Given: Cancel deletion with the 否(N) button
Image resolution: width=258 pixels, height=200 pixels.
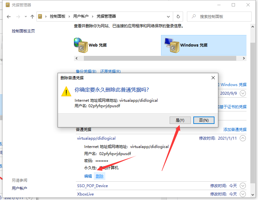Looking at the screenshot, I should click(x=204, y=120).
